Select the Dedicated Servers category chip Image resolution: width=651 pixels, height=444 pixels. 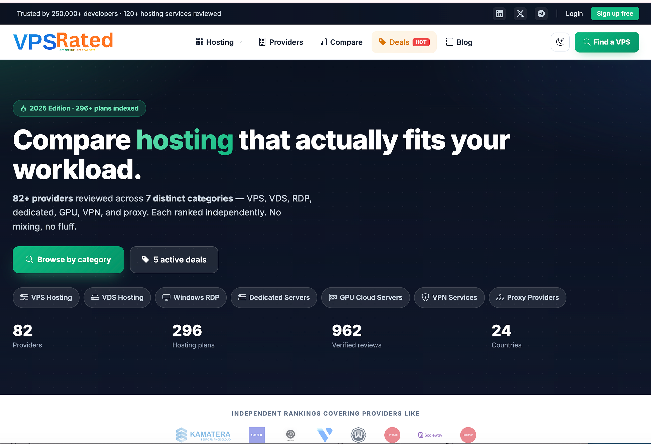pyautogui.click(x=274, y=297)
